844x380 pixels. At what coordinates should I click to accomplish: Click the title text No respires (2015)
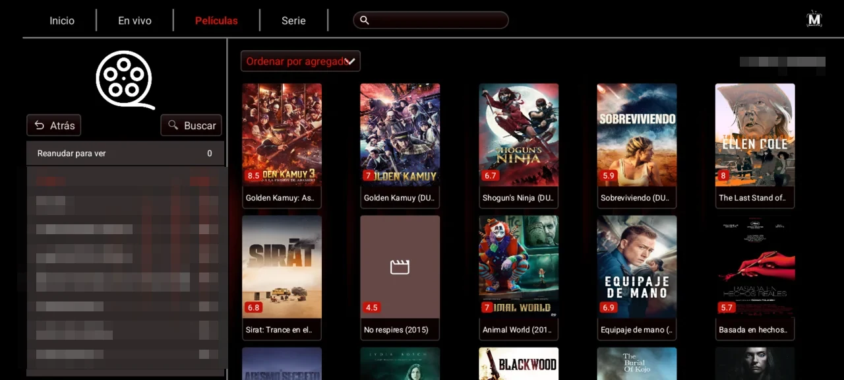click(396, 330)
